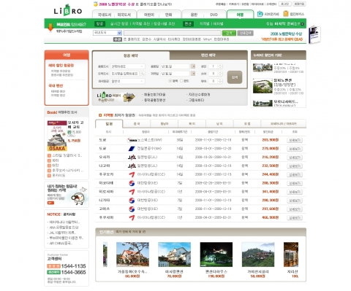Open the blue cup Libro cafe icon
This screenshot has height=291, width=351.
coord(260,14)
